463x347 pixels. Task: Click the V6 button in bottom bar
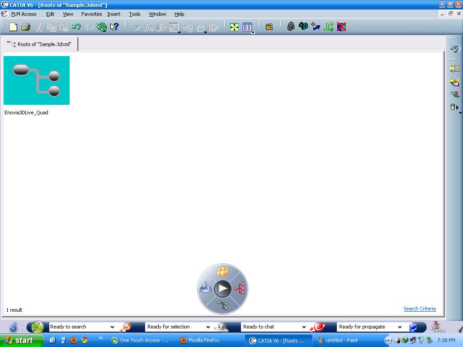[18, 327]
